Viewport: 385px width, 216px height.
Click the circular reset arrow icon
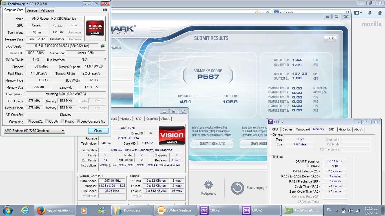(x=238, y=188)
